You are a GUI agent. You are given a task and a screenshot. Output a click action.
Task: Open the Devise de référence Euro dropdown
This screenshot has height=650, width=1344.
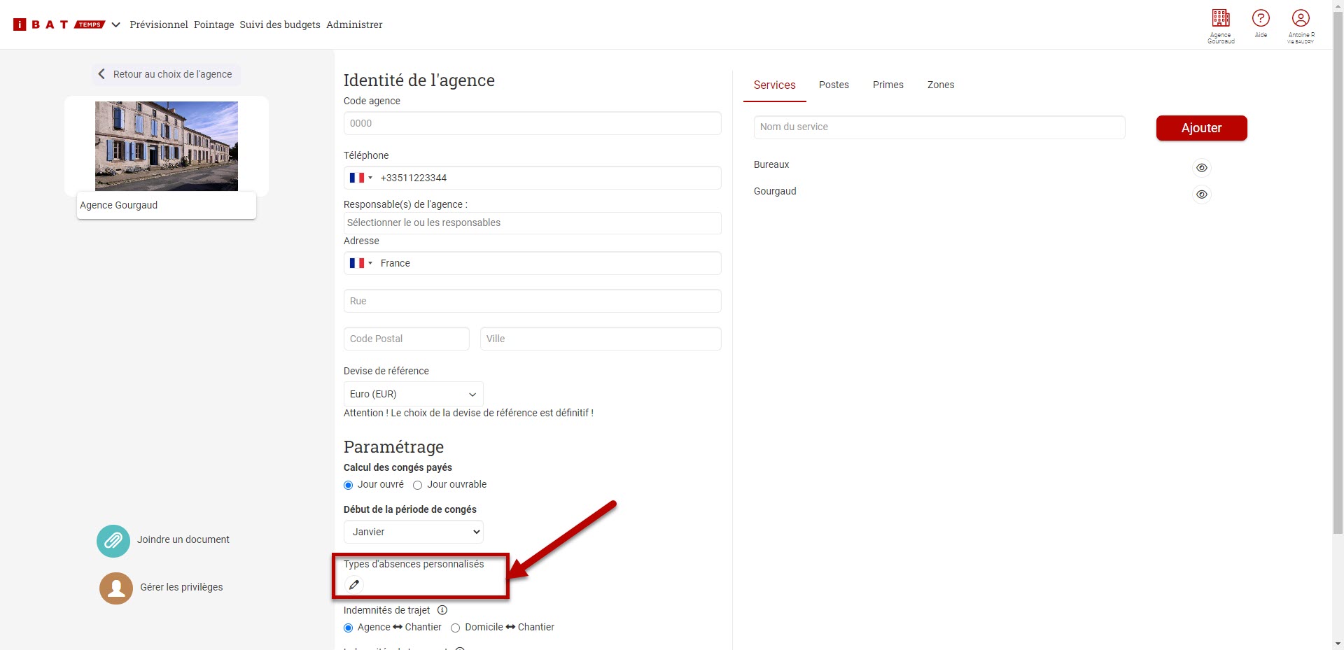[x=413, y=394]
